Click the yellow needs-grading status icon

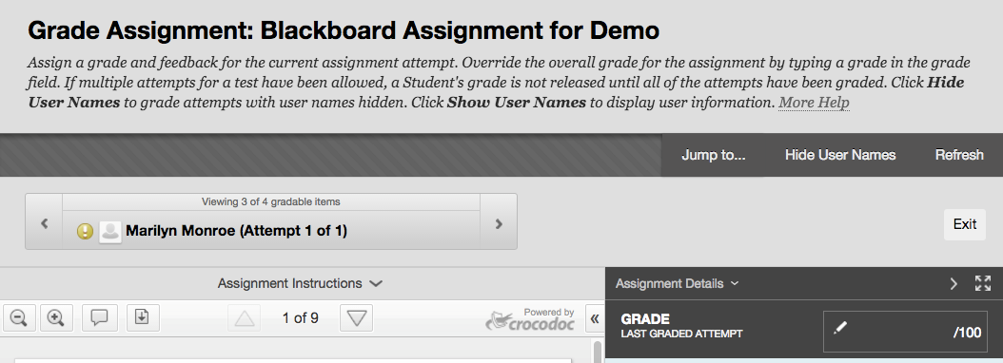click(85, 231)
